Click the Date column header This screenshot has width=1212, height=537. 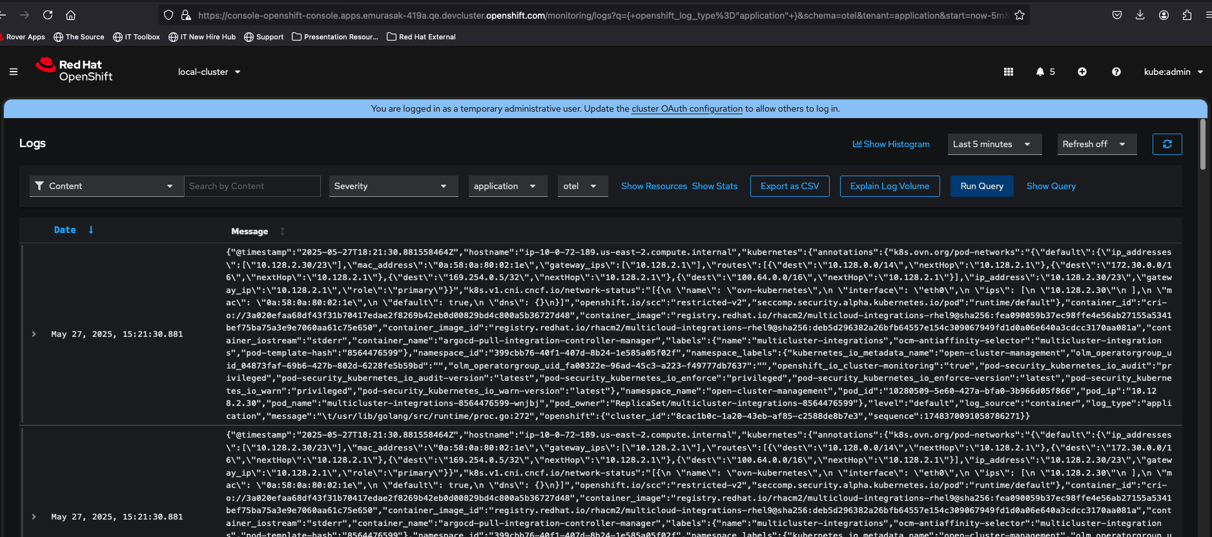(x=65, y=230)
